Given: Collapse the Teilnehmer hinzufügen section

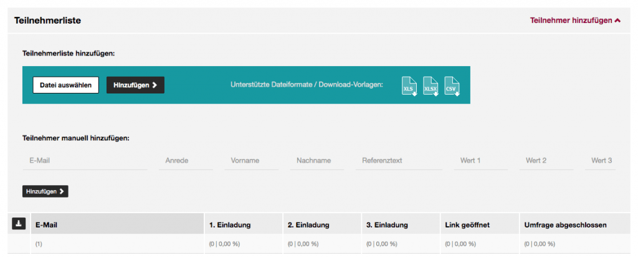Looking at the screenshot, I should coord(575,21).
